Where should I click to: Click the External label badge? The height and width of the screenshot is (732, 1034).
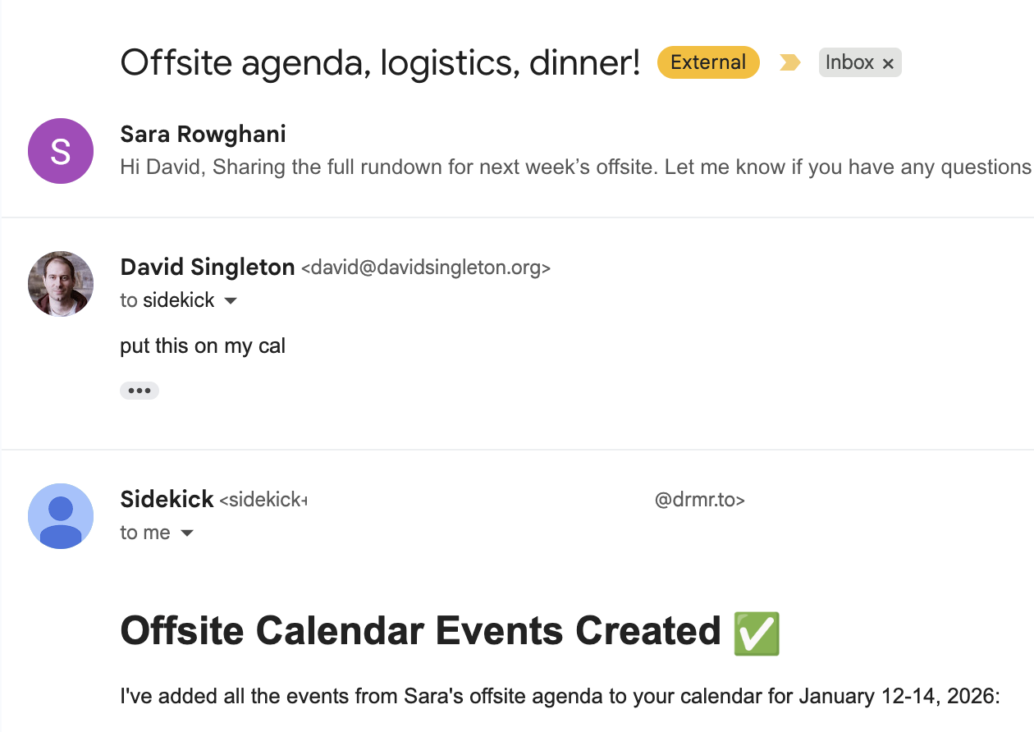click(x=707, y=62)
